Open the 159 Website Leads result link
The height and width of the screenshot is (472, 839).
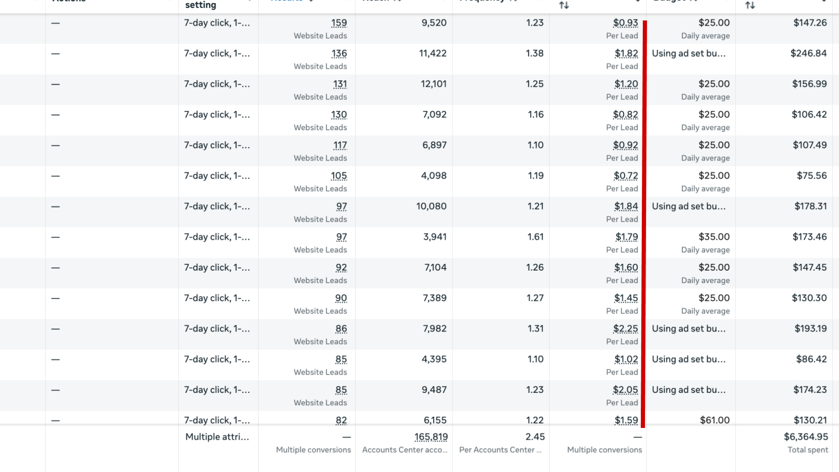pos(339,23)
